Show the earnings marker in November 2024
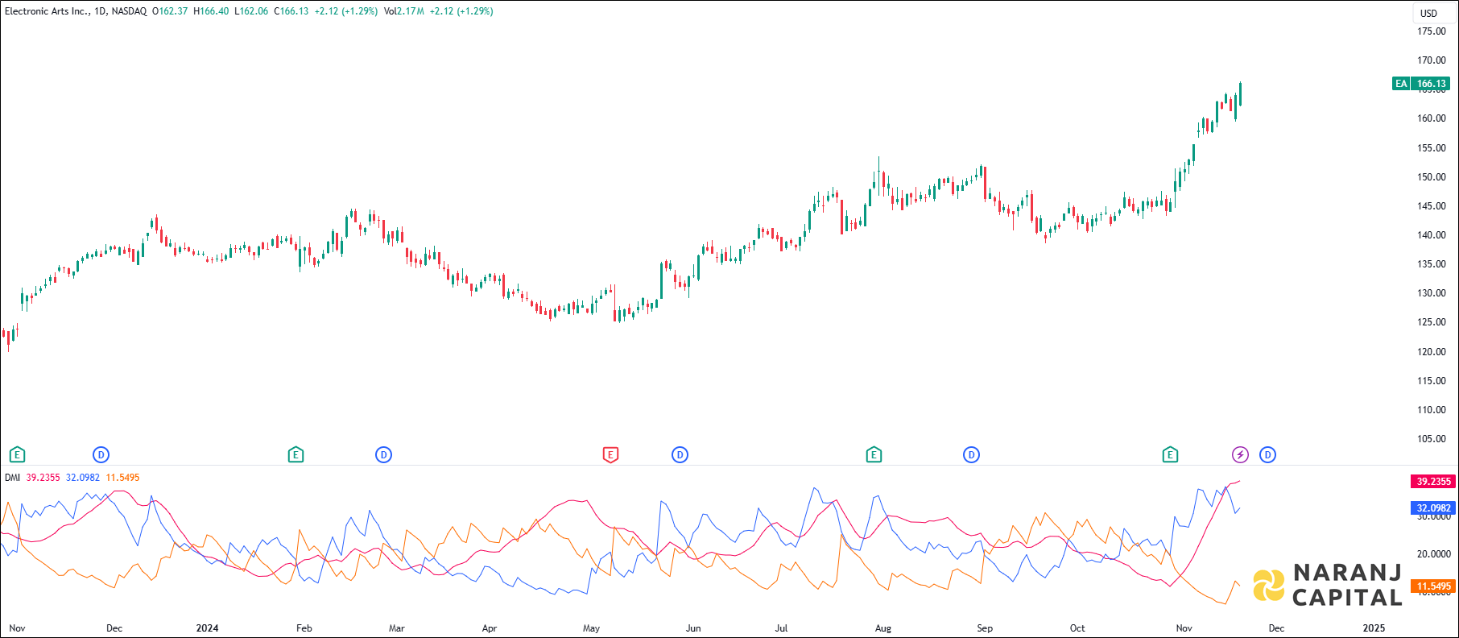 coord(1170,455)
